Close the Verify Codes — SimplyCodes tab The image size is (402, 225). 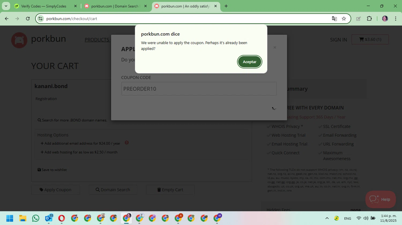(75, 6)
